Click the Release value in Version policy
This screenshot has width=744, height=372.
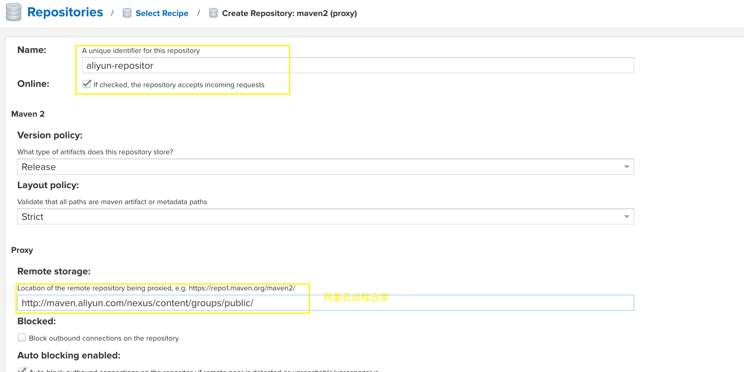[39, 167]
